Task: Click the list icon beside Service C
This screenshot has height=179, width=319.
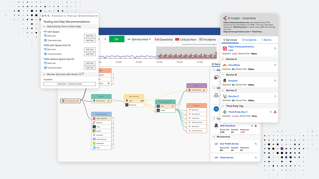Action: (x=275, y=96)
